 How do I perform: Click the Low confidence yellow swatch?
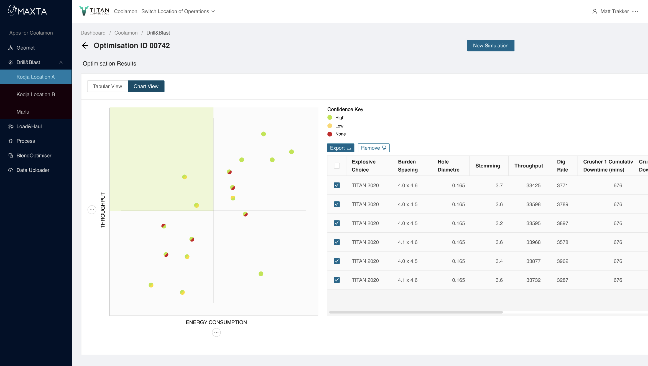tap(330, 126)
